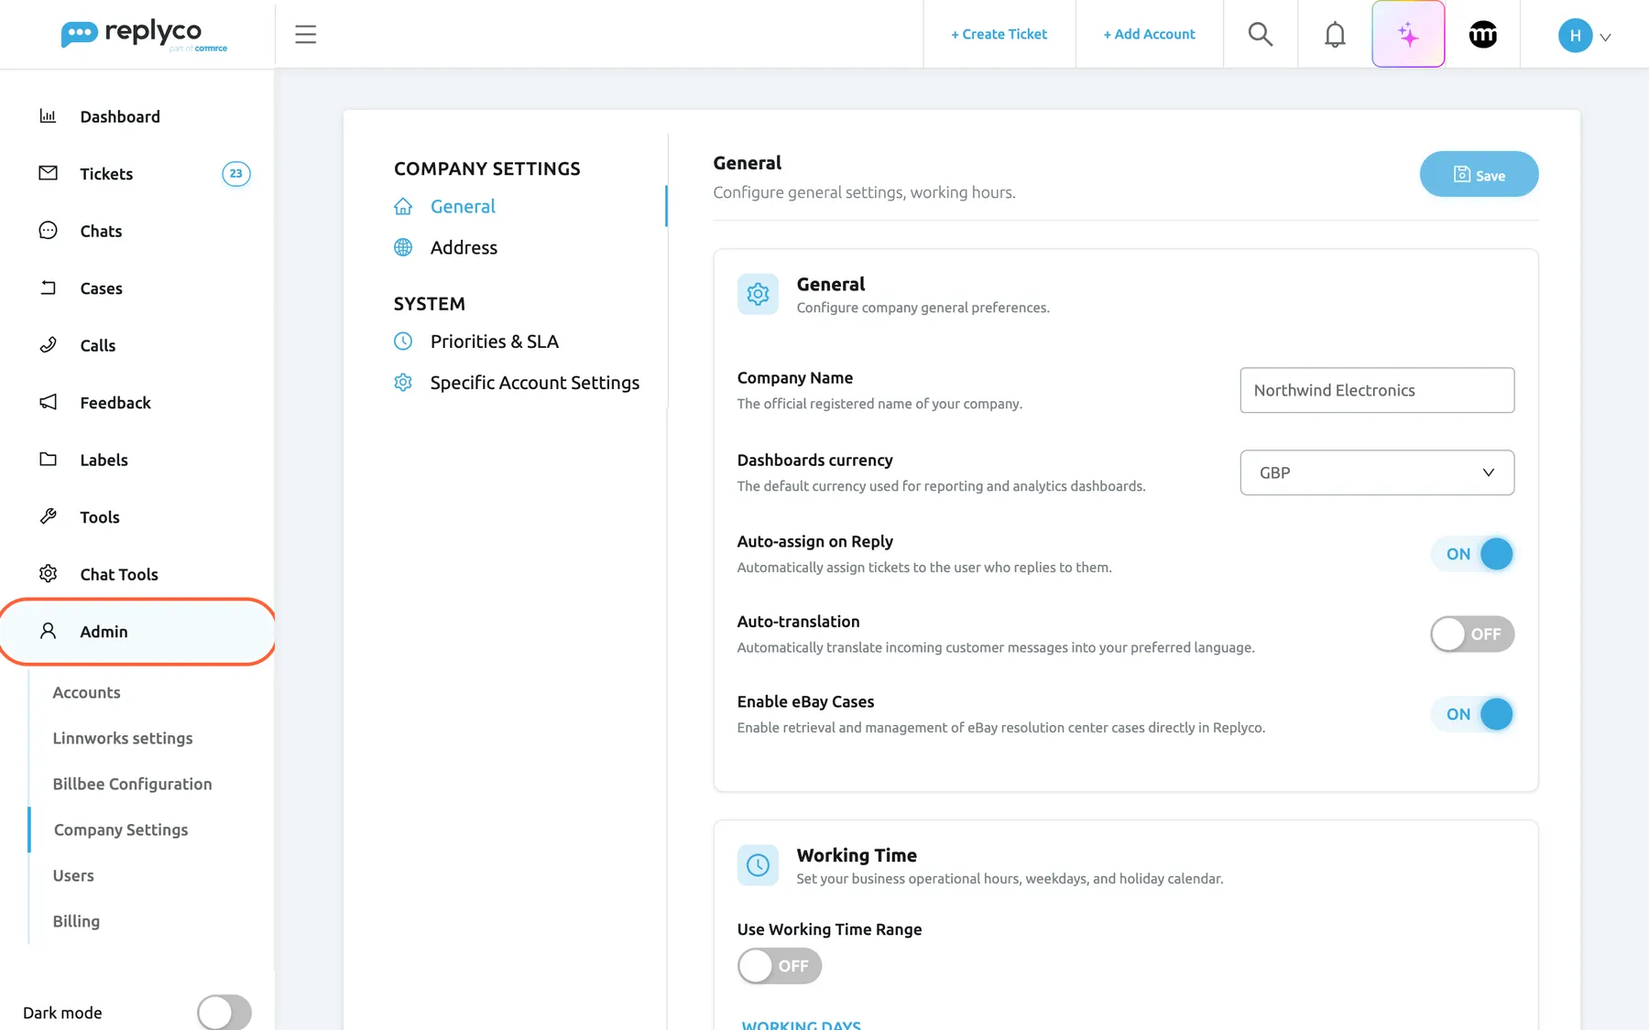Click the Save button

(1479, 174)
